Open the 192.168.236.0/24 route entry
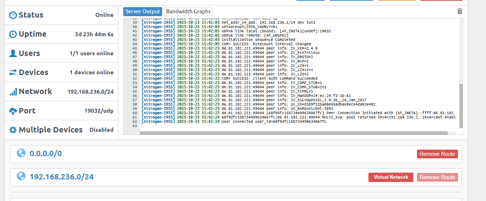This screenshot has height=201, width=486. [61, 177]
